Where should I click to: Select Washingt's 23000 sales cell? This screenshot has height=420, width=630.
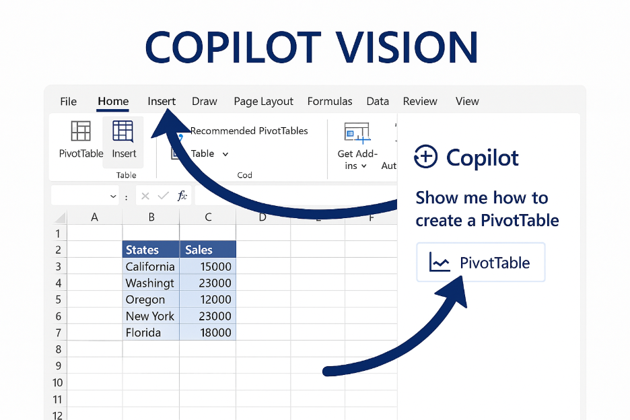point(208,283)
